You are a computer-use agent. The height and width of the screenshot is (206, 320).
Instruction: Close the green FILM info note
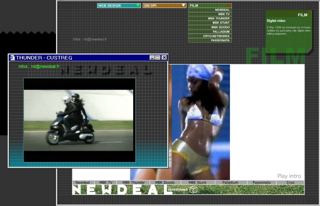coord(310,12)
